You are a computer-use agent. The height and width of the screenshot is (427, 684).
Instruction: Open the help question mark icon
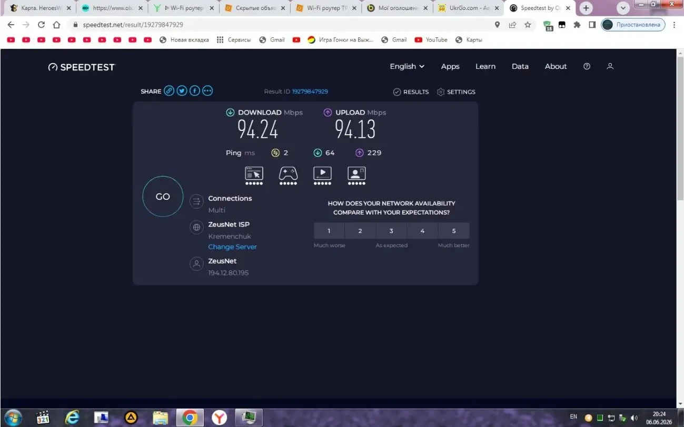pos(587,66)
